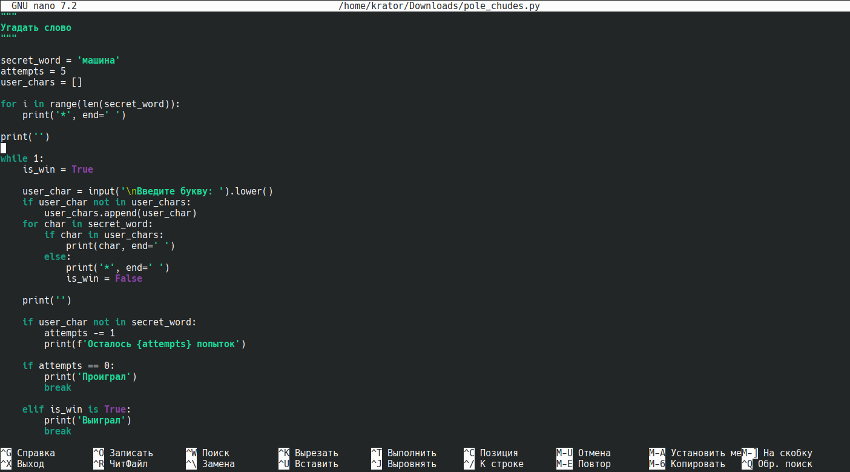Click the ^T Выполнить execute shortcut

tap(404, 453)
